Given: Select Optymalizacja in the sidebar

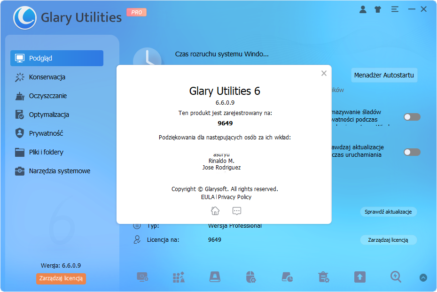Looking at the screenshot, I should [x=57, y=115].
